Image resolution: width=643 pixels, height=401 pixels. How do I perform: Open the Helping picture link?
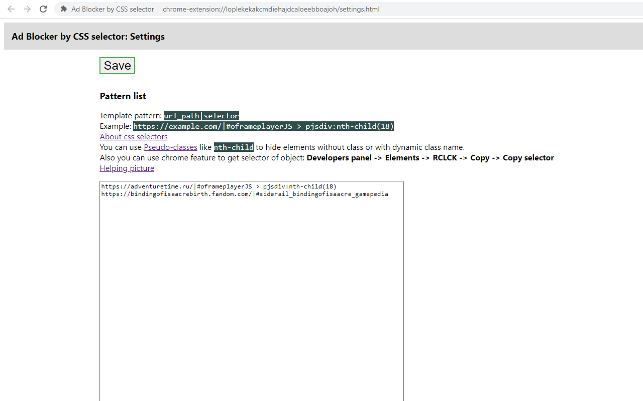(x=127, y=168)
